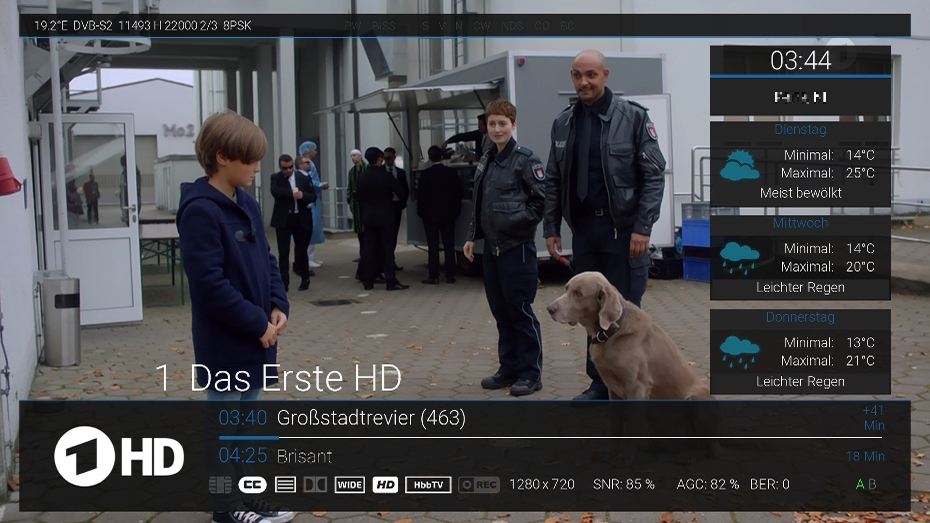
Task: Click the remaining time '+41 Min'
Action: coord(874,418)
